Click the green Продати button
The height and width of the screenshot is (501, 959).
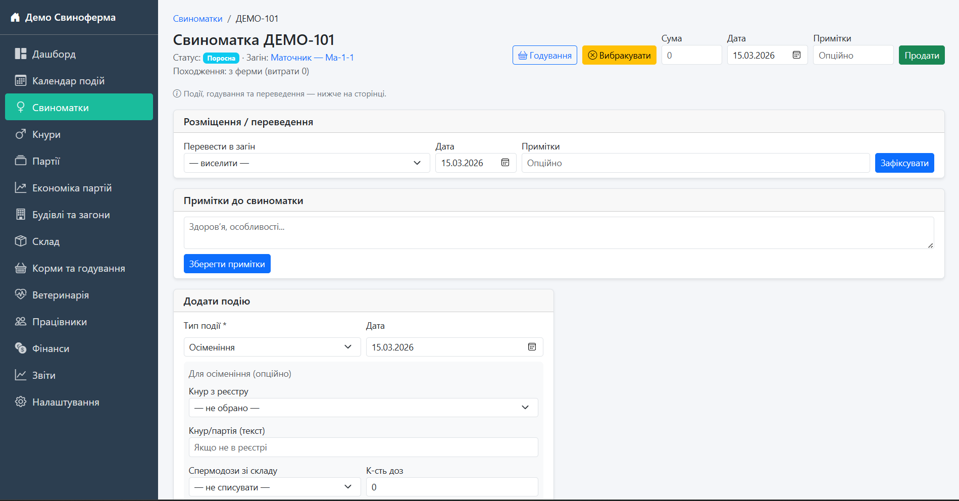(921, 55)
